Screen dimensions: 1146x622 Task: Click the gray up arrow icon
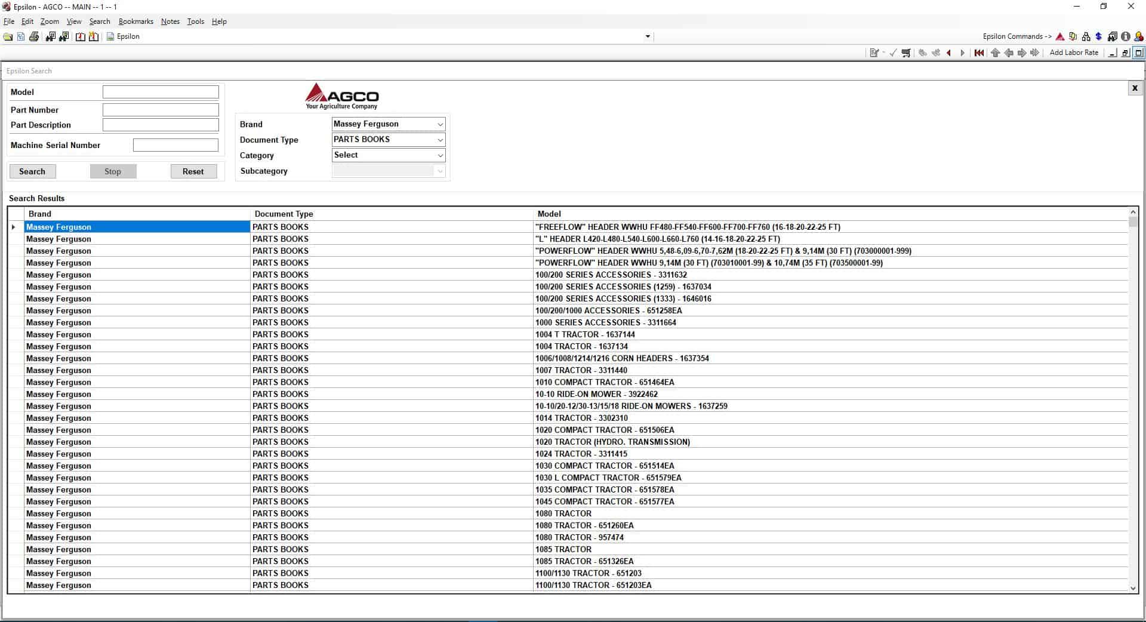click(995, 53)
